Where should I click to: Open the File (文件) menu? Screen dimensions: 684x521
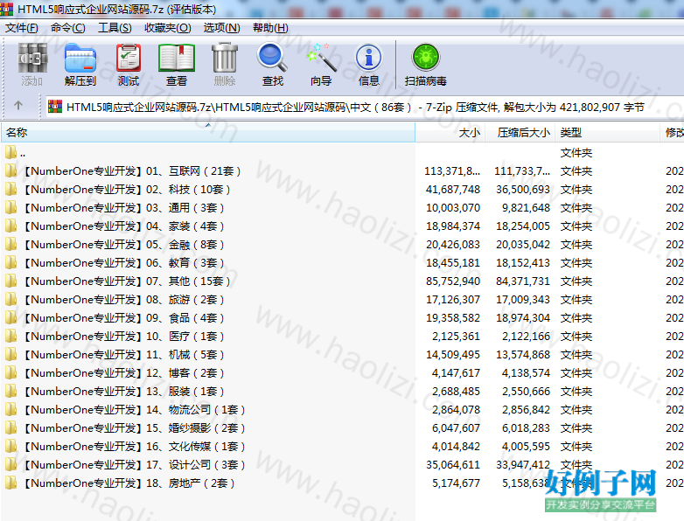tap(21, 28)
